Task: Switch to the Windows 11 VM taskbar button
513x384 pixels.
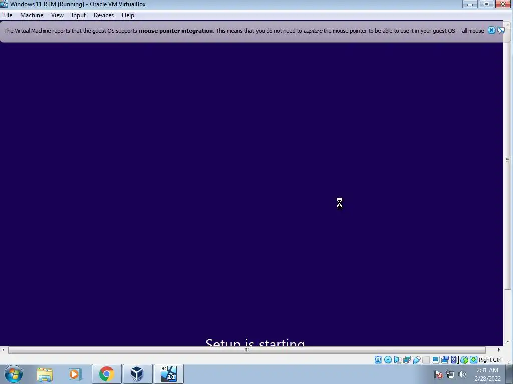Action: click(168, 374)
